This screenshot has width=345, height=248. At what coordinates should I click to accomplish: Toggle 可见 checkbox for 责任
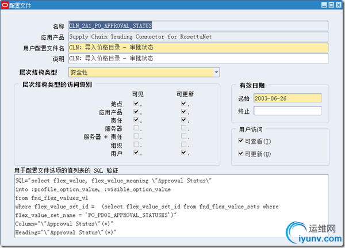(x=136, y=120)
